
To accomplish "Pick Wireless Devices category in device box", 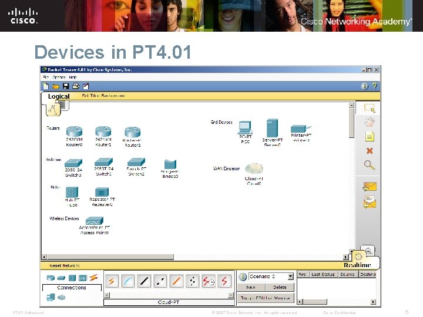I will coord(83,278).
